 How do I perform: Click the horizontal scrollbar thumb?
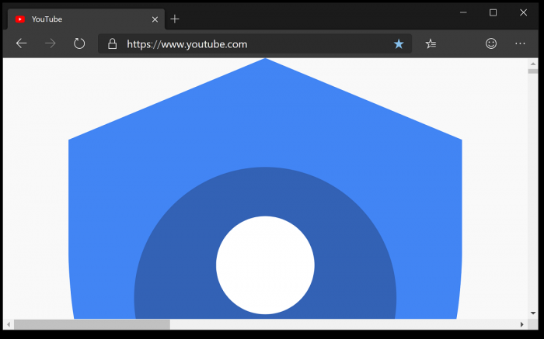pos(92,324)
